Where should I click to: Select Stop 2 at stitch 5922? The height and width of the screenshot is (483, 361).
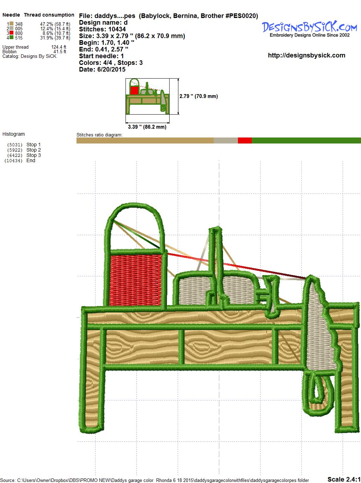[x=33, y=150]
